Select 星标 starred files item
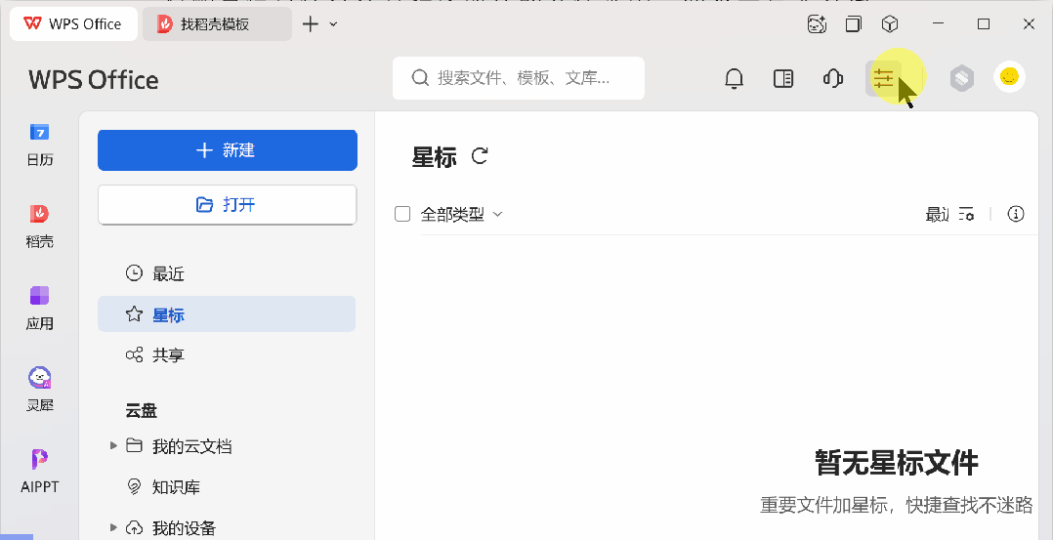The width and height of the screenshot is (1053, 540). [227, 314]
